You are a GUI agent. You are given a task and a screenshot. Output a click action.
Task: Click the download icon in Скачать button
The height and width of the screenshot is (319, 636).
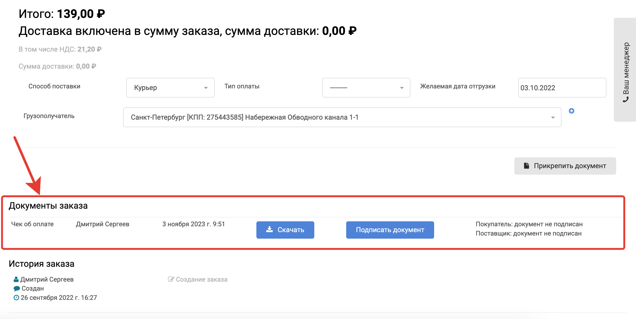[x=269, y=229]
